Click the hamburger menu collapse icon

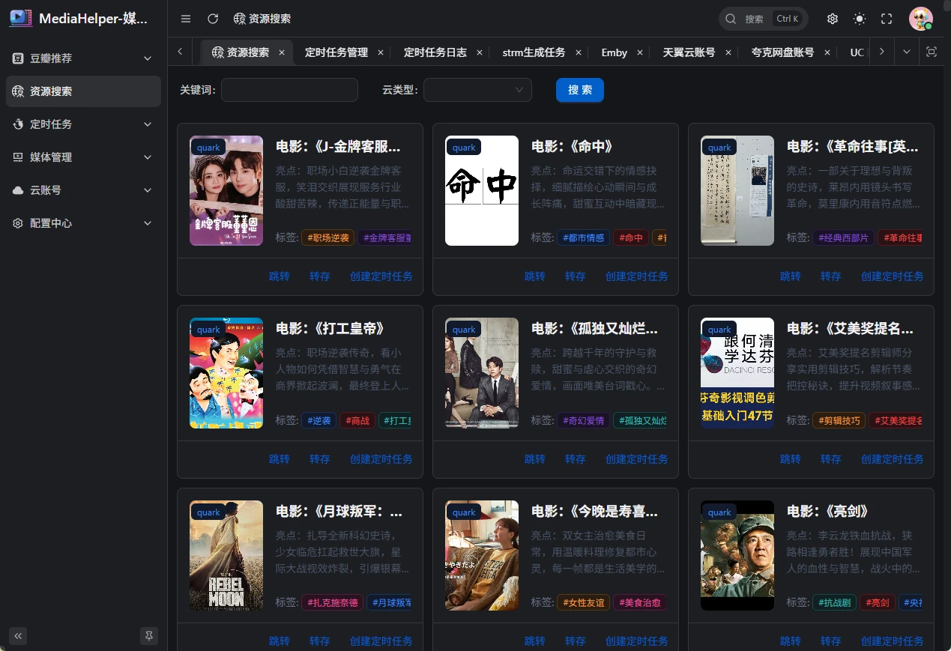186,19
